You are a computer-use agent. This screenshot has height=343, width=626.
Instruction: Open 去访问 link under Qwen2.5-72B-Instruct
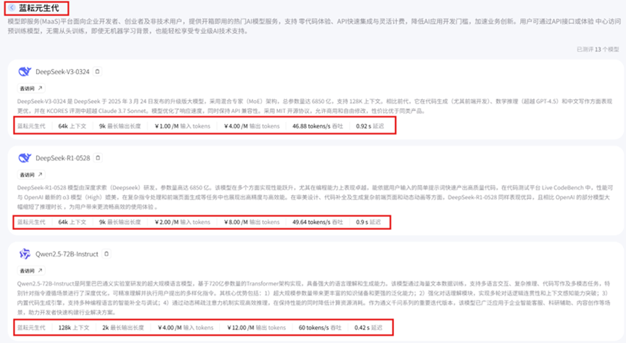(30, 270)
